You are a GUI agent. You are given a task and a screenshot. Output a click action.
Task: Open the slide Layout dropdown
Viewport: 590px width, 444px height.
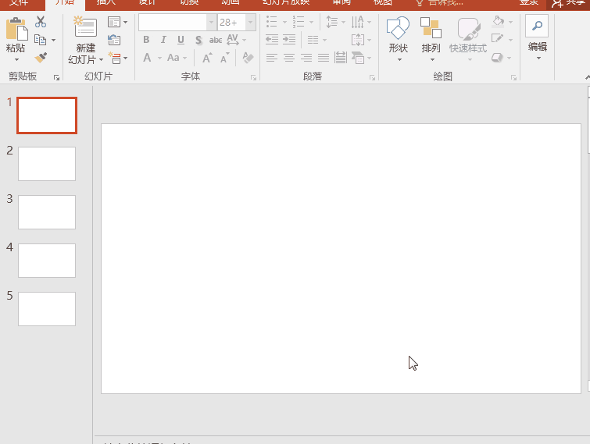point(117,23)
